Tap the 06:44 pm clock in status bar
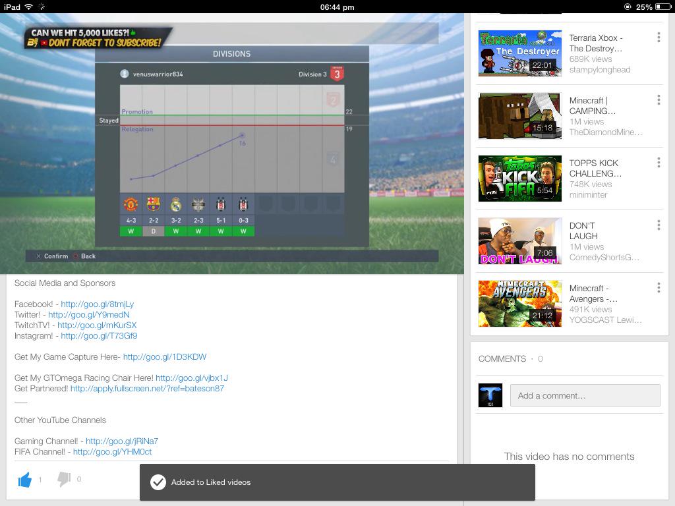Image resolution: width=675 pixels, height=506 pixels. tap(337, 7)
